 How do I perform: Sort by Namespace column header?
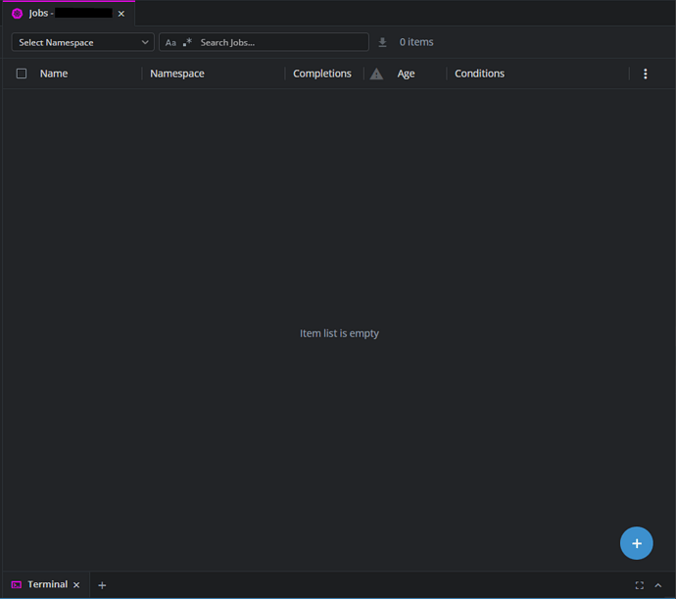coord(177,74)
